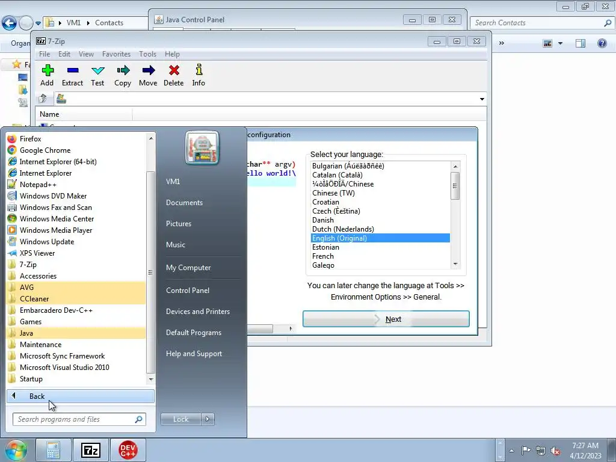This screenshot has height=462, width=616.
Task: Click the Lock button
Action: pos(180,419)
